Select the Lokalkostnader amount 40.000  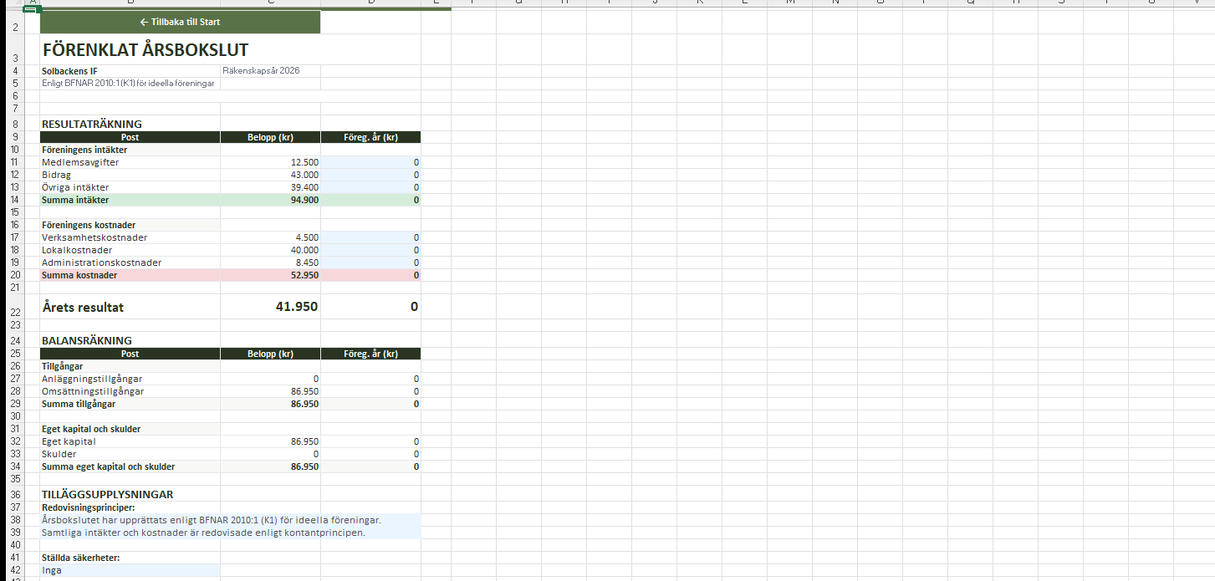point(270,250)
